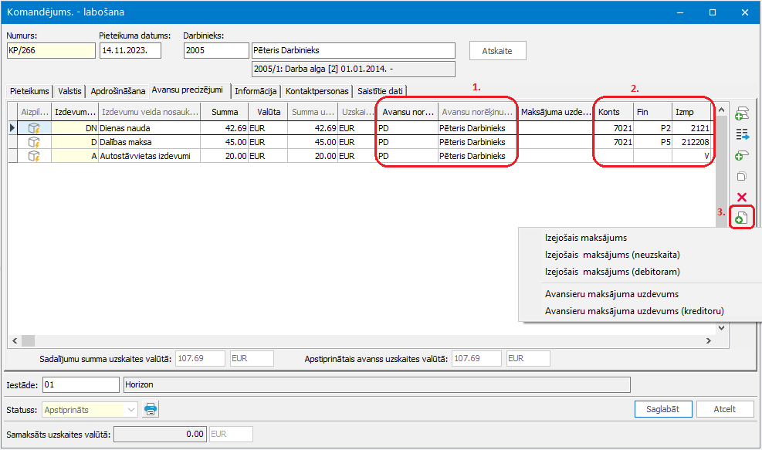Click the Numurs field containing KP/266
Image resolution: width=762 pixels, height=450 pixels.
51,50
